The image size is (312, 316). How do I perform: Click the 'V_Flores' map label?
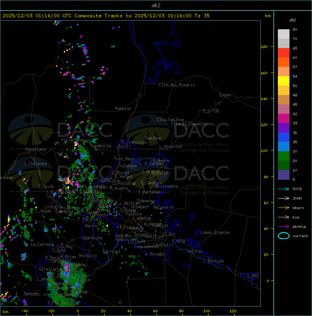57,302
